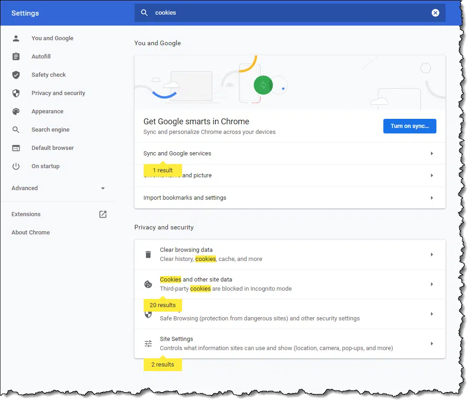Click the 20 results yellow tooltip
This screenshot has height=404, width=473.
162,305
